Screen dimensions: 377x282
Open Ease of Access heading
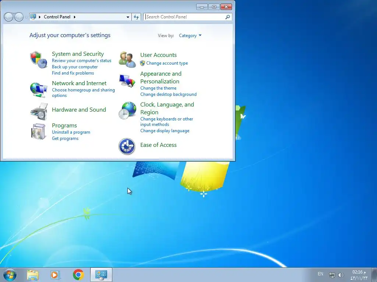coord(158,145)
